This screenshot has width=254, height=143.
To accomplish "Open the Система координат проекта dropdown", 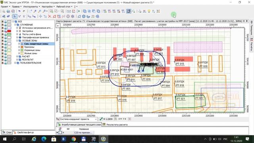I will point(79,119).
